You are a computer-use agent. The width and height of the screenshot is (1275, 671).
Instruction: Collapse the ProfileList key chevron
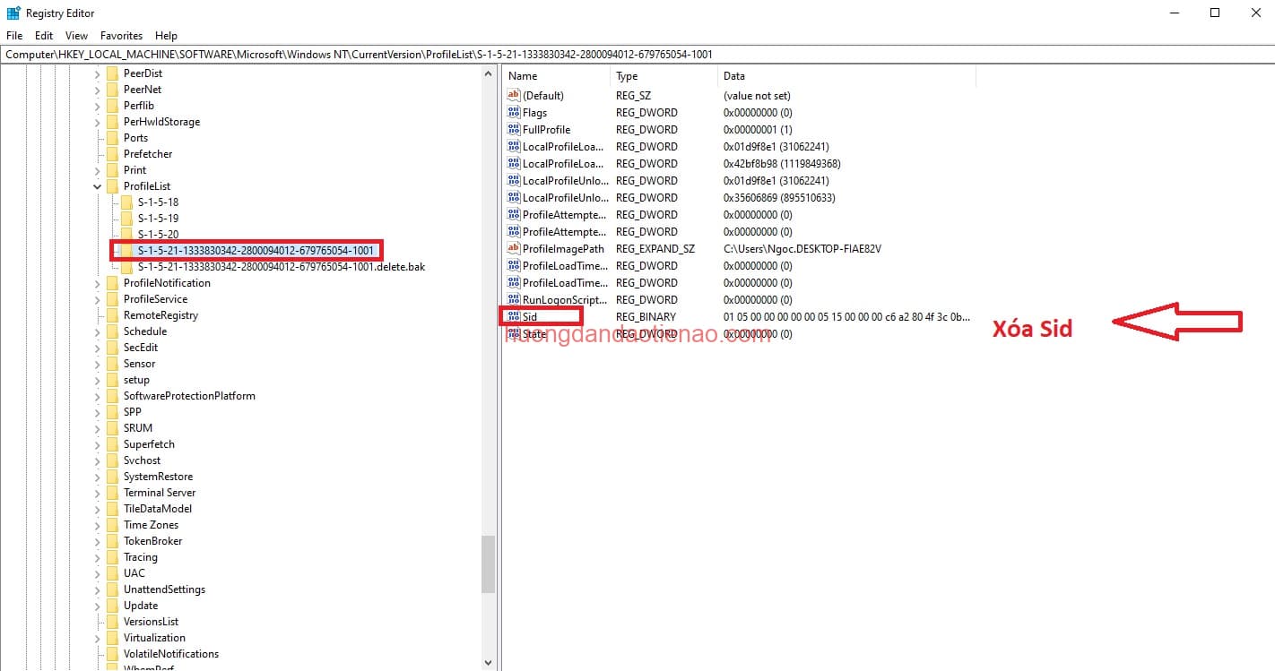coord(97,185)
